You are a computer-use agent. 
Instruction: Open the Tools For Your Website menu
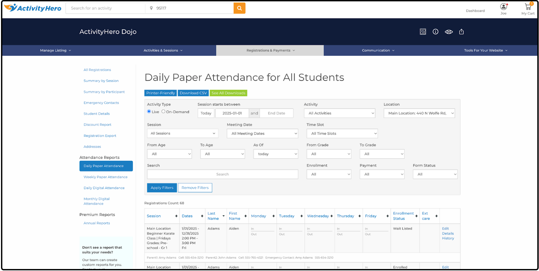pos(485,51)
